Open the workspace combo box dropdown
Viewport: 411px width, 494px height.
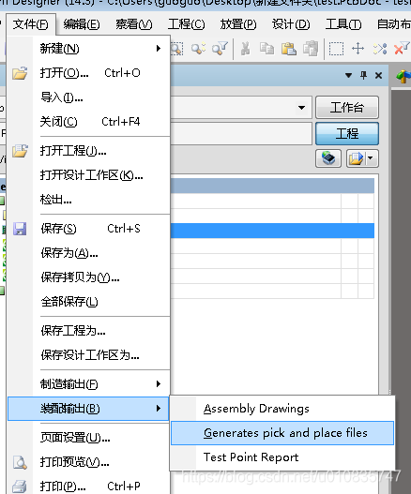(x=301, y=108)
